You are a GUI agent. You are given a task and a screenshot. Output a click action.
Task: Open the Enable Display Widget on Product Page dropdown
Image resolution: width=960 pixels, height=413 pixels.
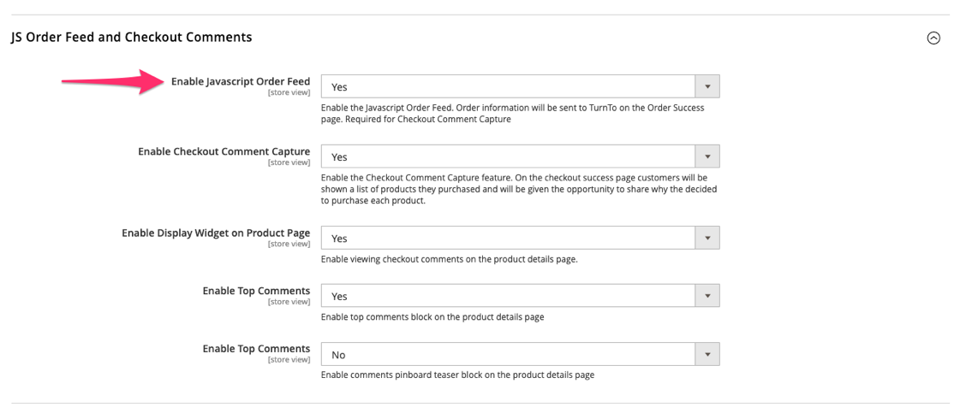coord(508,238)
